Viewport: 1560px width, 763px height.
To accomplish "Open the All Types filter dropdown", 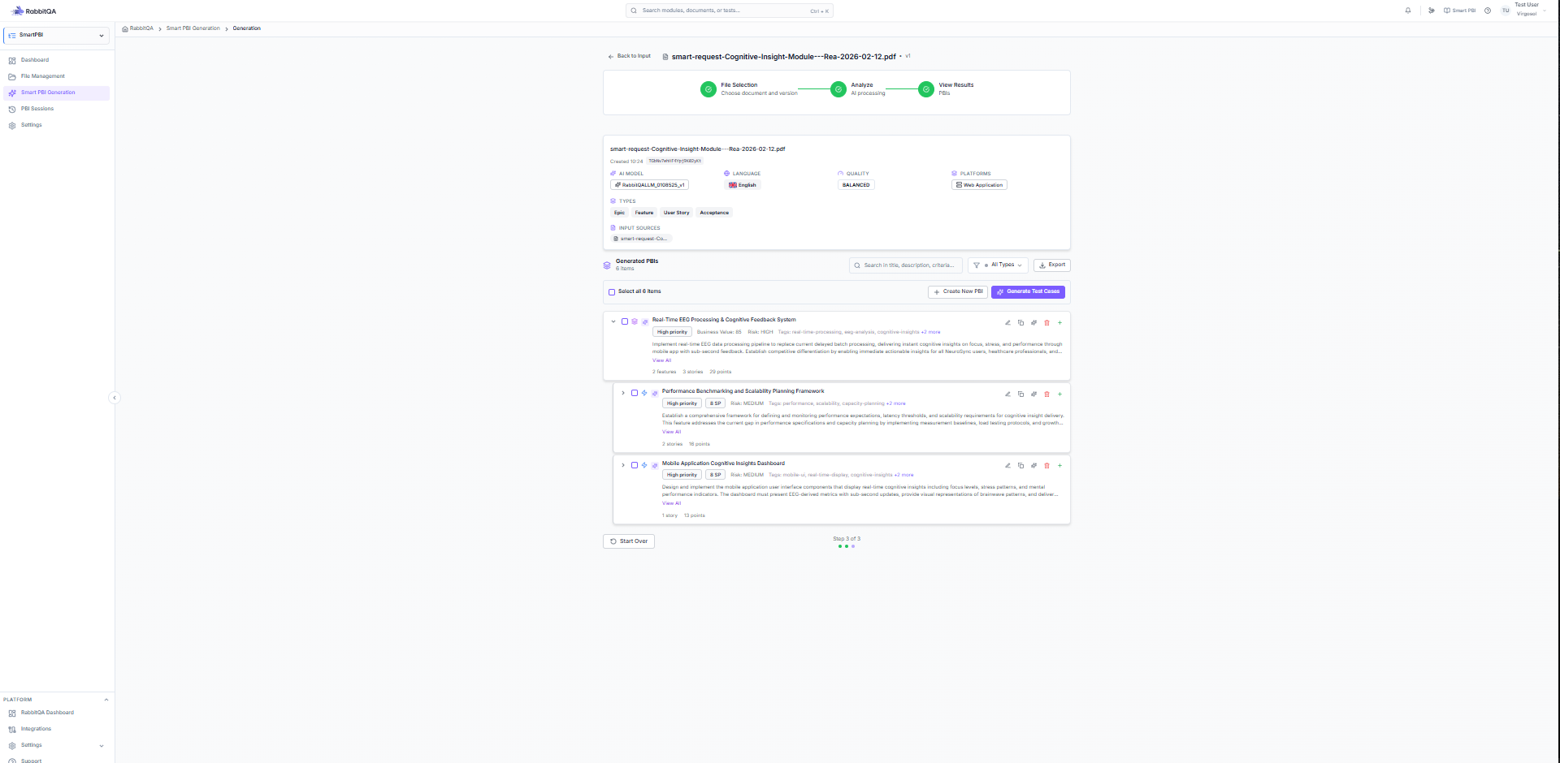I will 998,265.
